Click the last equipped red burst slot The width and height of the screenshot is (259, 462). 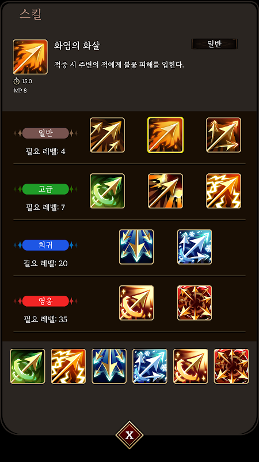[231, 366]
